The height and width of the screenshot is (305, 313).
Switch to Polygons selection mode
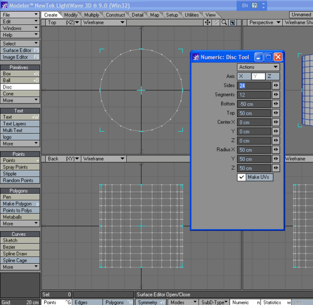coord(119,302)
